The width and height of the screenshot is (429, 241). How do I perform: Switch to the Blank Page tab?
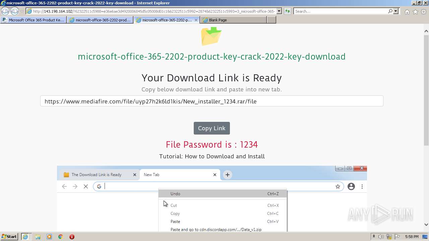click(x=234, y=20)
